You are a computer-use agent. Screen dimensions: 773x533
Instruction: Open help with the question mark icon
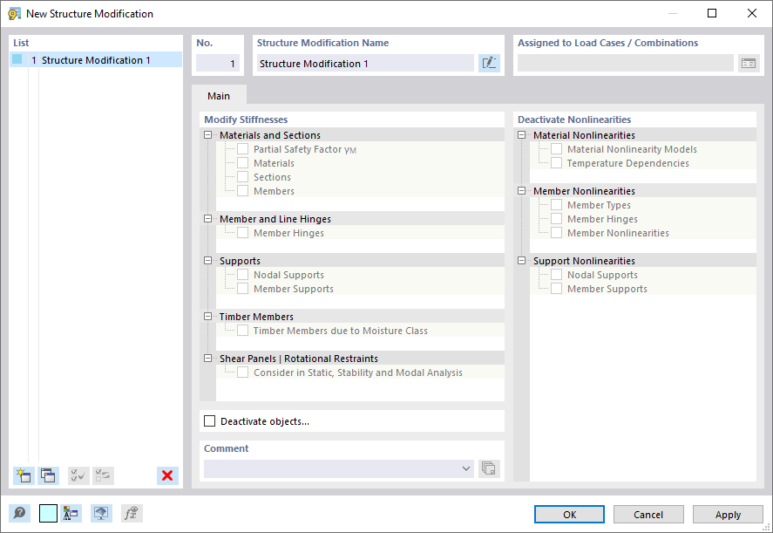coord(19,513)
